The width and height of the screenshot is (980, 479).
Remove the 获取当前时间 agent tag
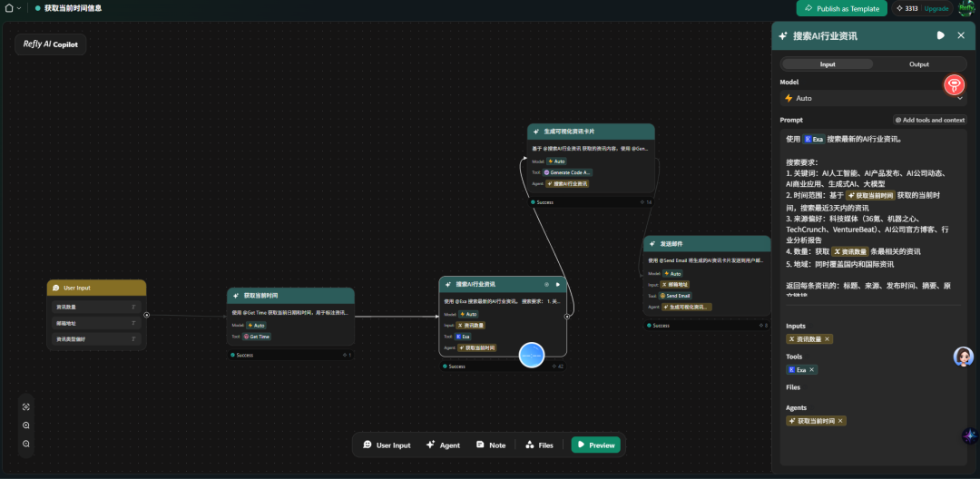click(x=840, y=421)
